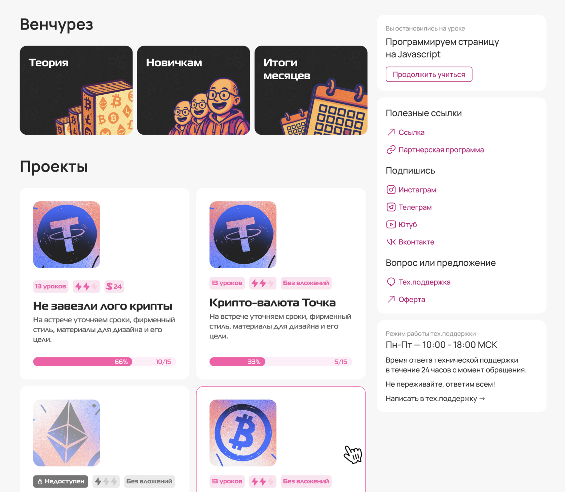The image size is (565, 492).
Task: Click the Telegram icon in sidebar
Action: pyautogui.click(x=391, y=207)
